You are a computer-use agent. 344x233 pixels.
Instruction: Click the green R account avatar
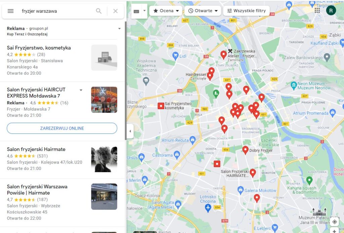click(331, 10)
